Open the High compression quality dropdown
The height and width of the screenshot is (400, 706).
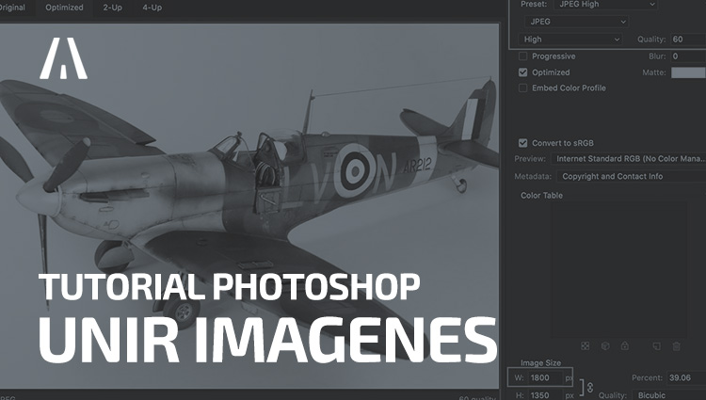pos(570,40)
